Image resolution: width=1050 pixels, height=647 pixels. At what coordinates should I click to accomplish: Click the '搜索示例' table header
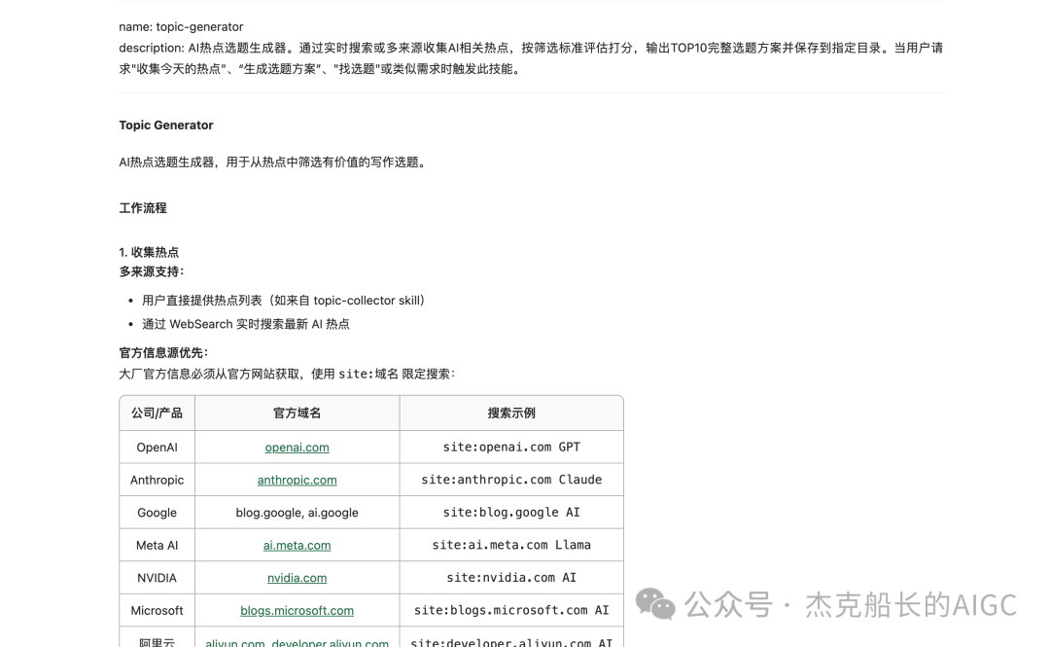pyautogui.click(x=511, y=413)
